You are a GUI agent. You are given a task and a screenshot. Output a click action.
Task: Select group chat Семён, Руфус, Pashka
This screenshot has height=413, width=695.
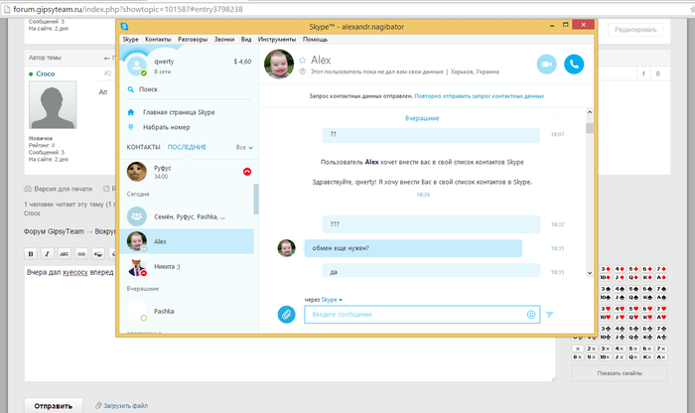pos(187,216)
